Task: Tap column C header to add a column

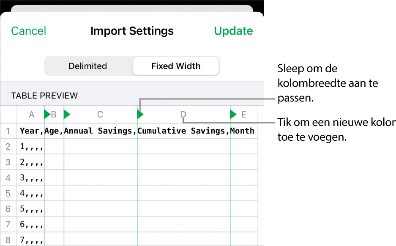Action: [100, 115]
